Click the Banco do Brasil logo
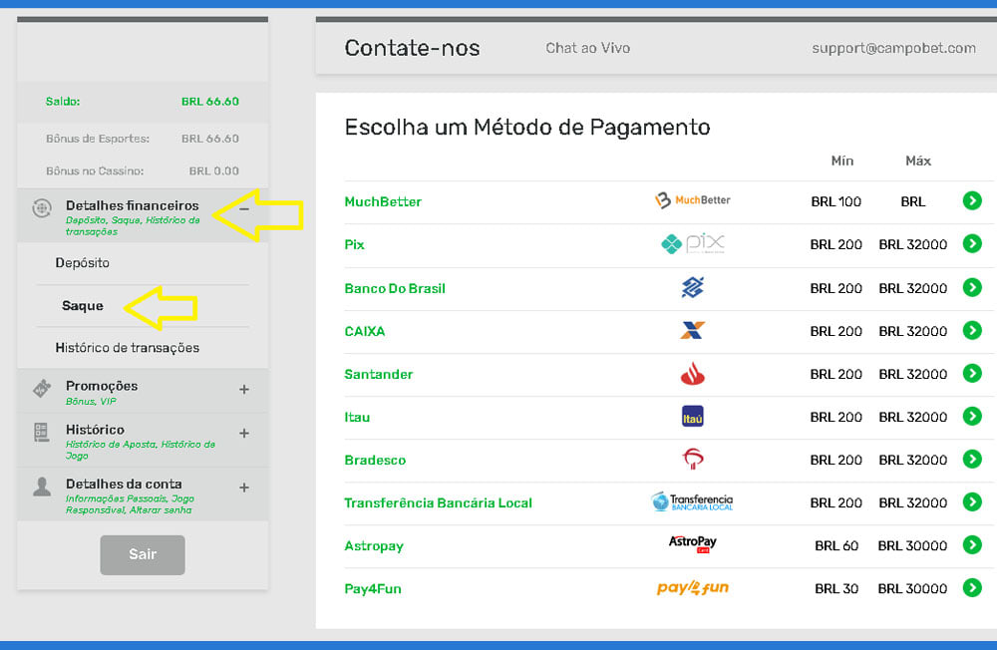 point(693,287)
